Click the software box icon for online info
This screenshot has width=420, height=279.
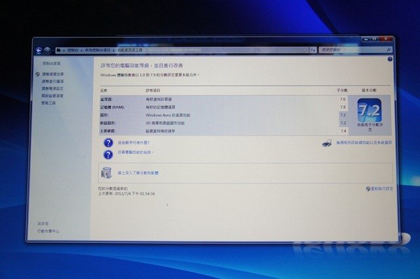pyautogui.click(x=106, y=173)
